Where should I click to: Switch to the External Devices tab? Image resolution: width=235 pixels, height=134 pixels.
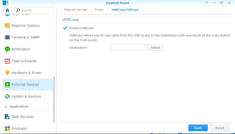76,10
